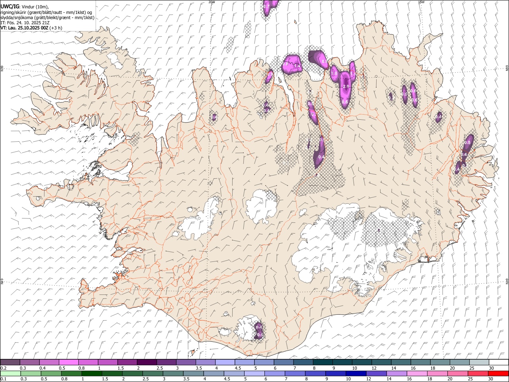
Task: Click the 30 label under the red swatch
Action: (x=491, y=379)
